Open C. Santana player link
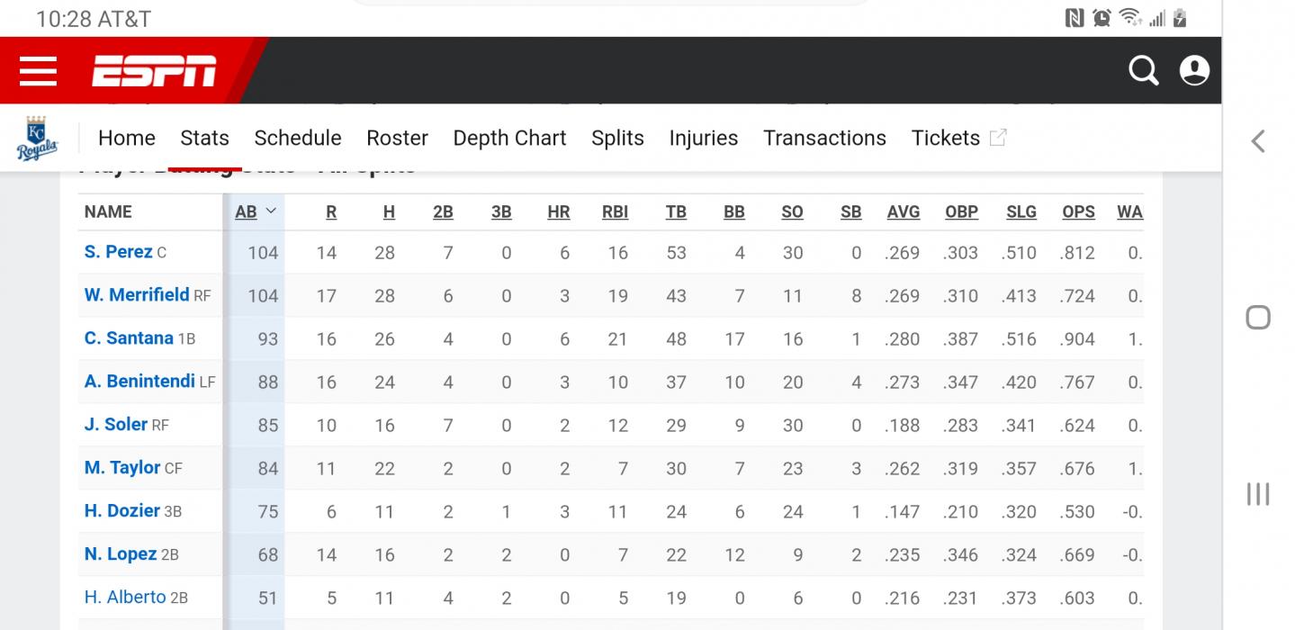The width and height of the screenshot is (1295, 630). [x=129, y=338]
